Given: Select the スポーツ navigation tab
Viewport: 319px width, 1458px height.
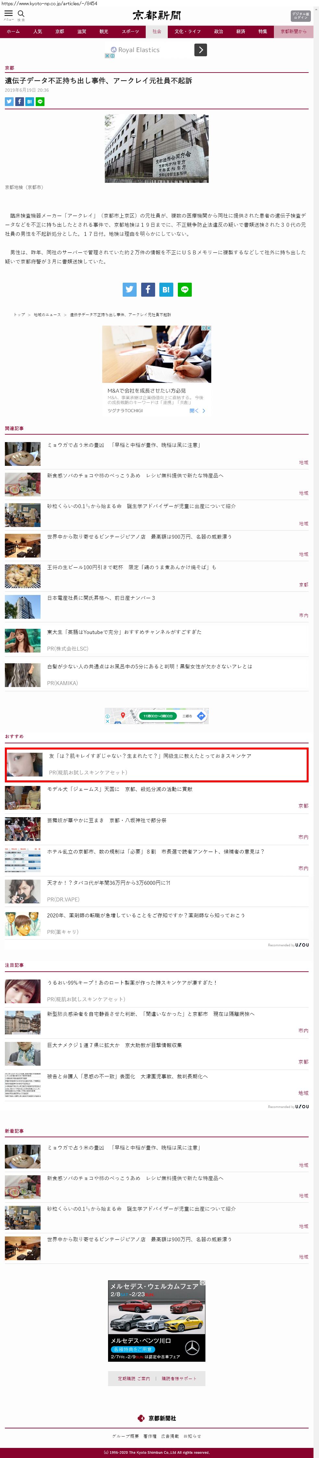Looking at the screenshot, I should tap(130, 32).
